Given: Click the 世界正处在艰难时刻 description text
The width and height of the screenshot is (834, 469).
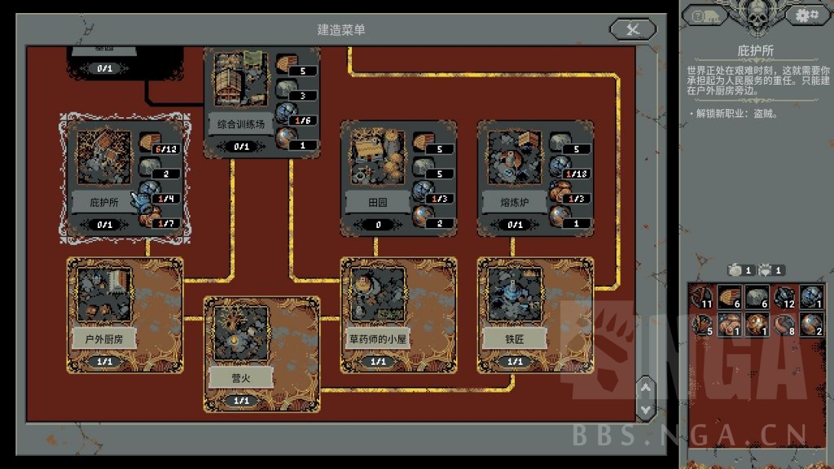Looking at the screenshot, I should pyautogui.click(x=758, y=81).
